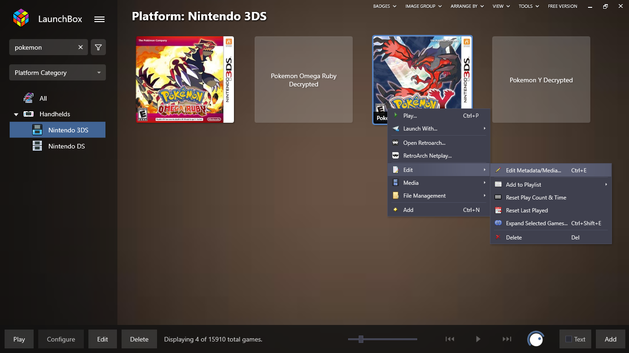Clear the pokemon search text

coord(81,47)
